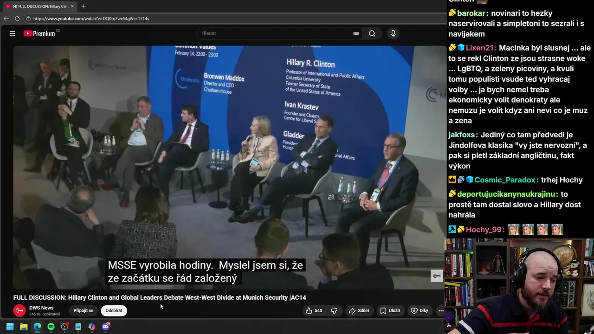Click the Odebírat subscribe button

(114, 311)
